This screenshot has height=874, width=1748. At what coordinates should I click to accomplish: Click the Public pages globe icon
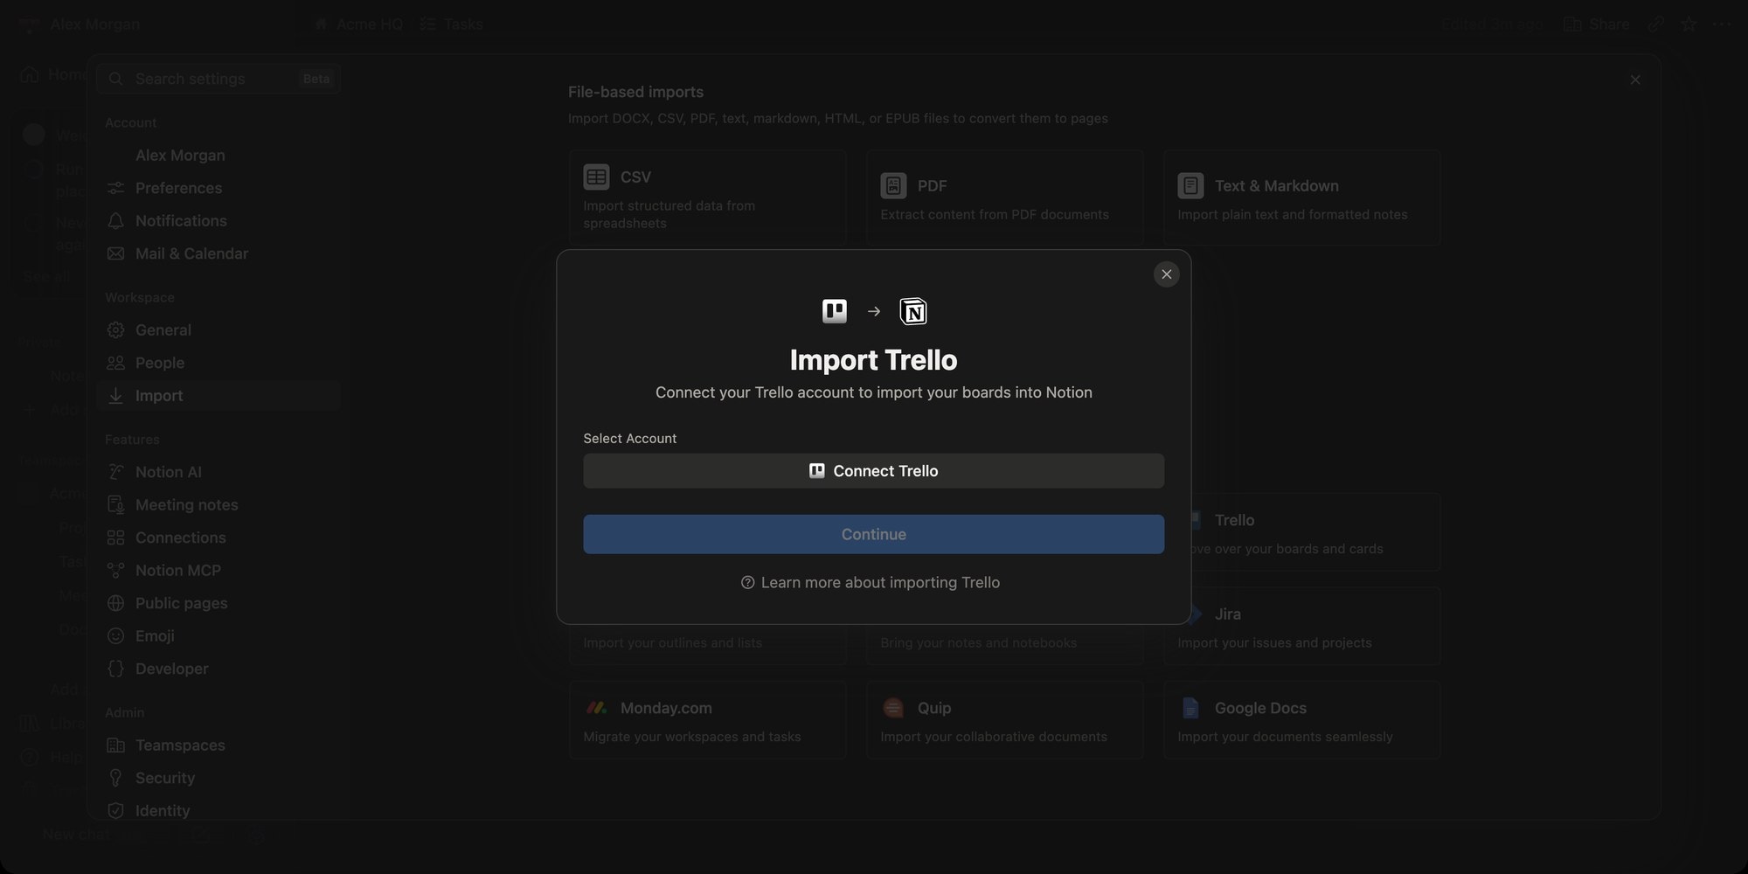[x=115, y=603]
